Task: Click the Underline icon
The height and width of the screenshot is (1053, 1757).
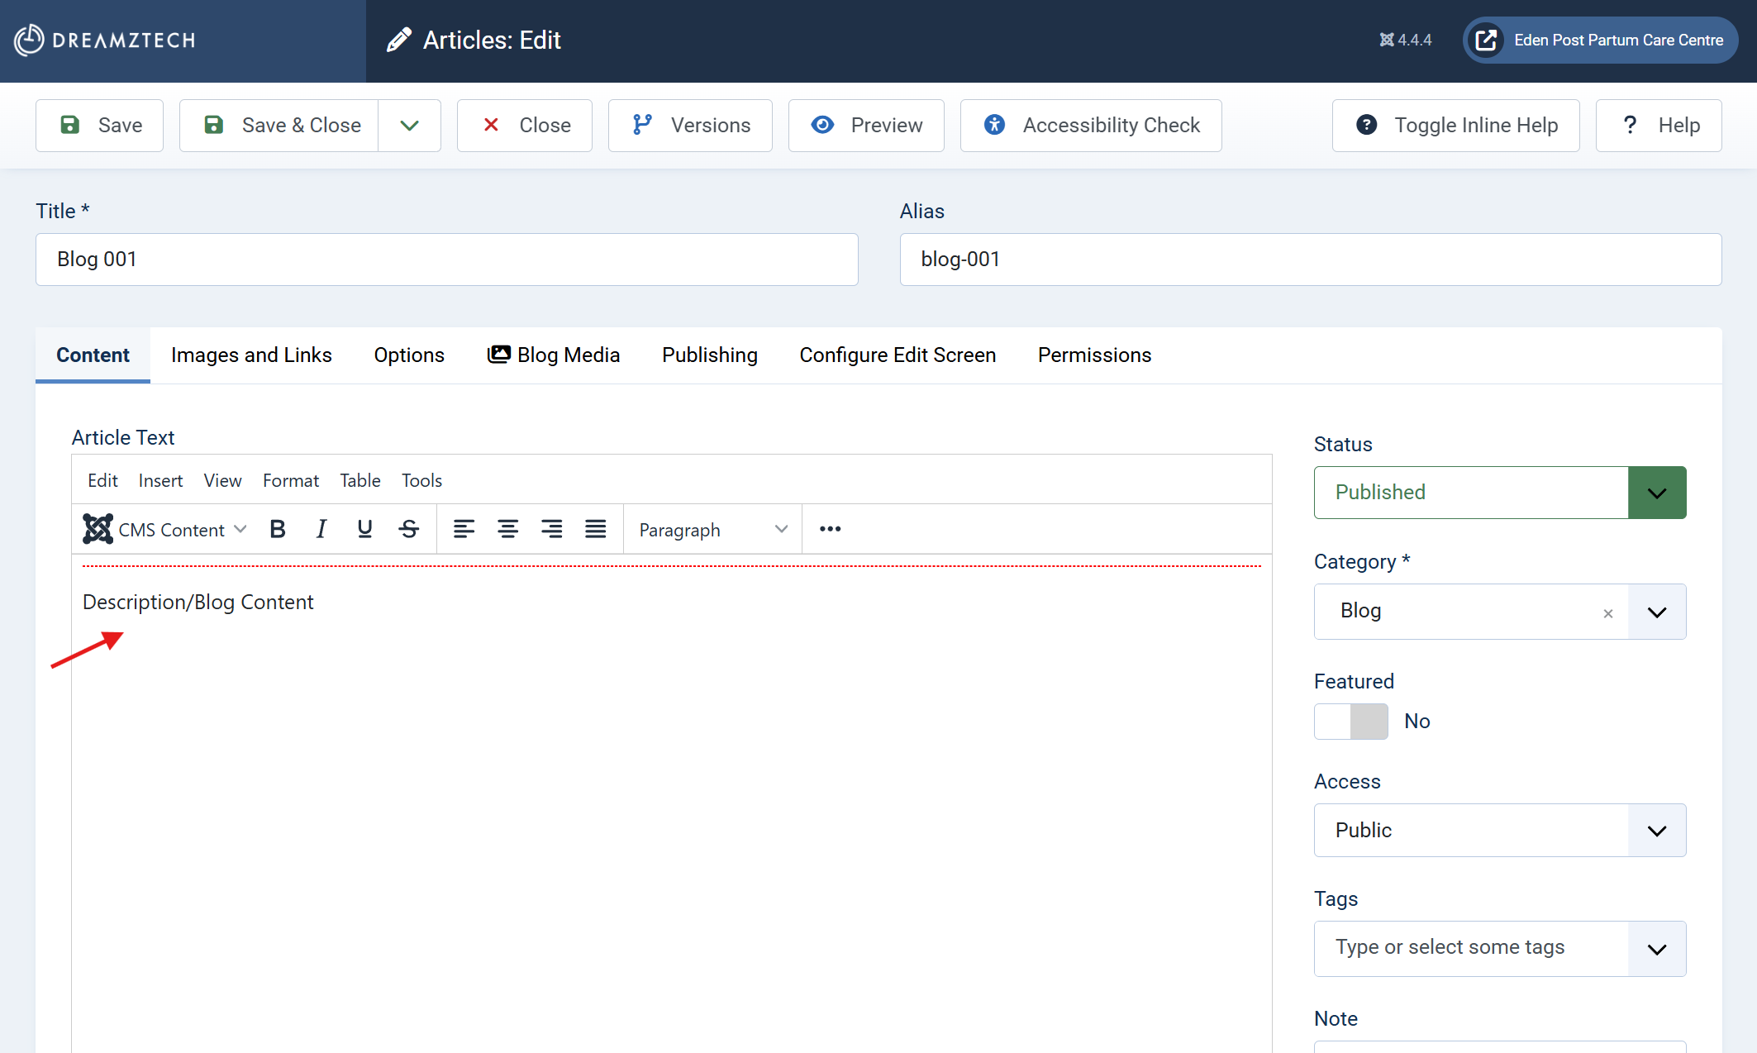Action: tap(364, 529)
